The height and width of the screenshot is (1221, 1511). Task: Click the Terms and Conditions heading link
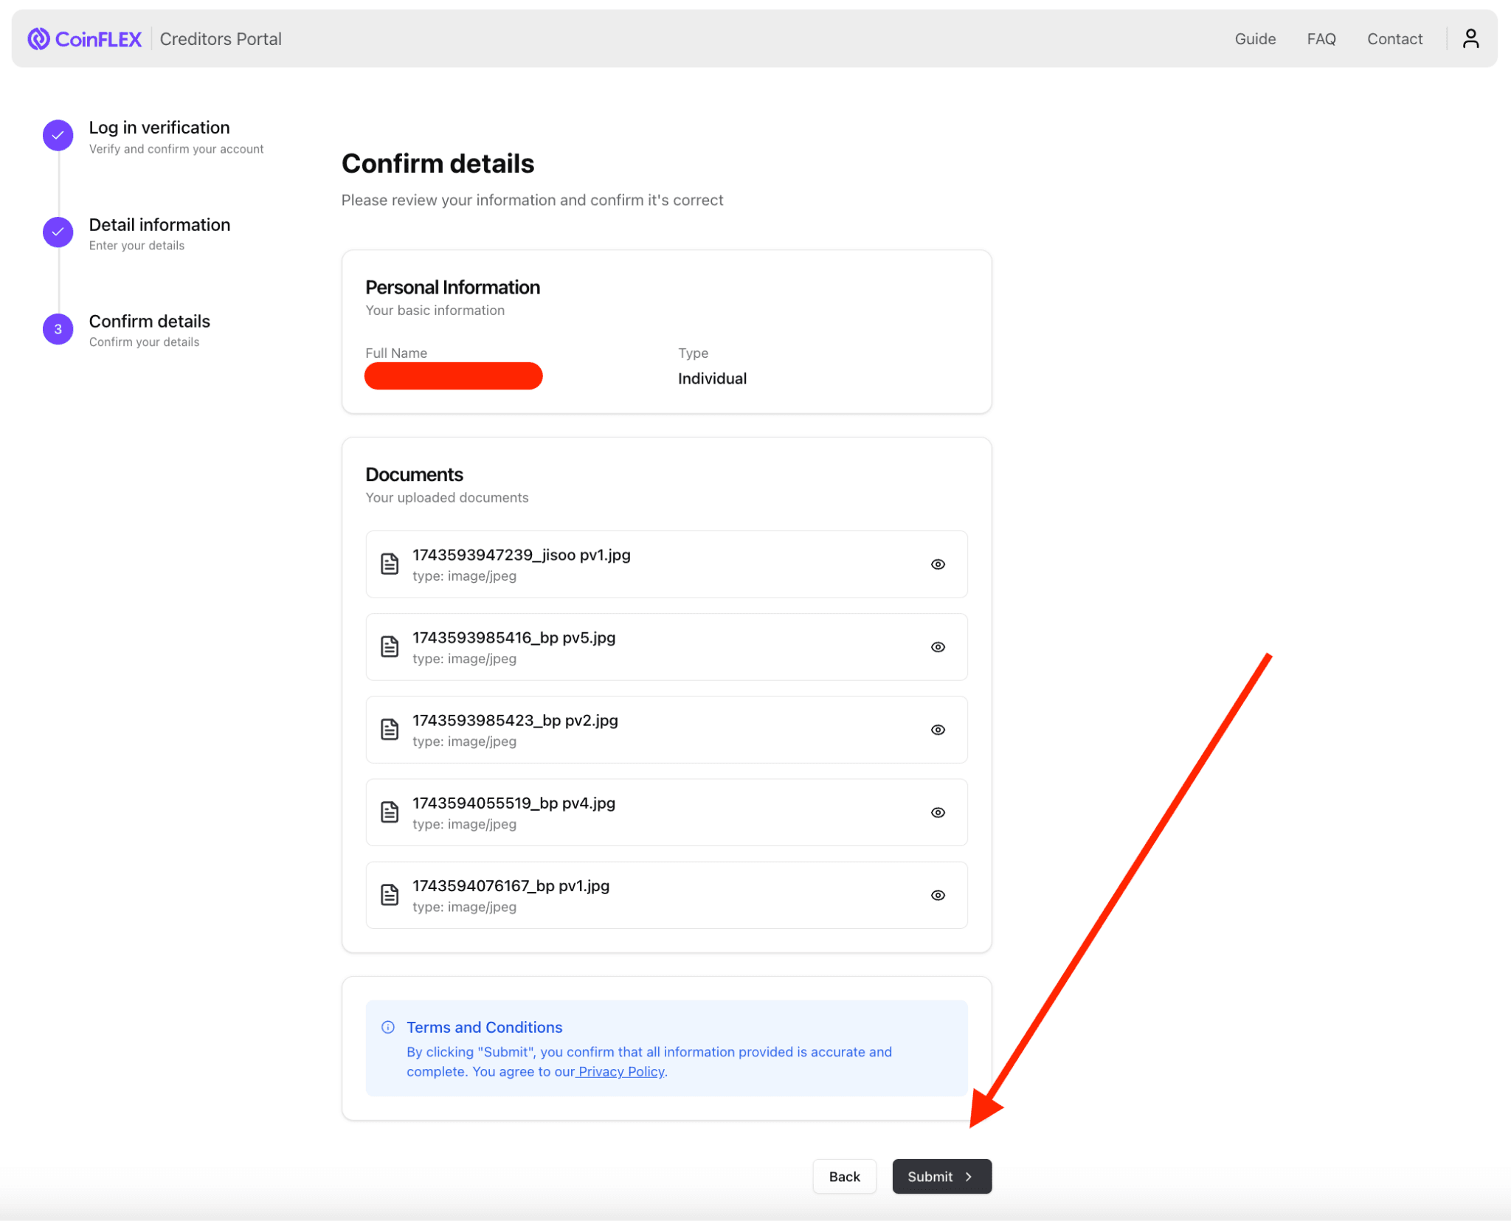pos(484,1027)
